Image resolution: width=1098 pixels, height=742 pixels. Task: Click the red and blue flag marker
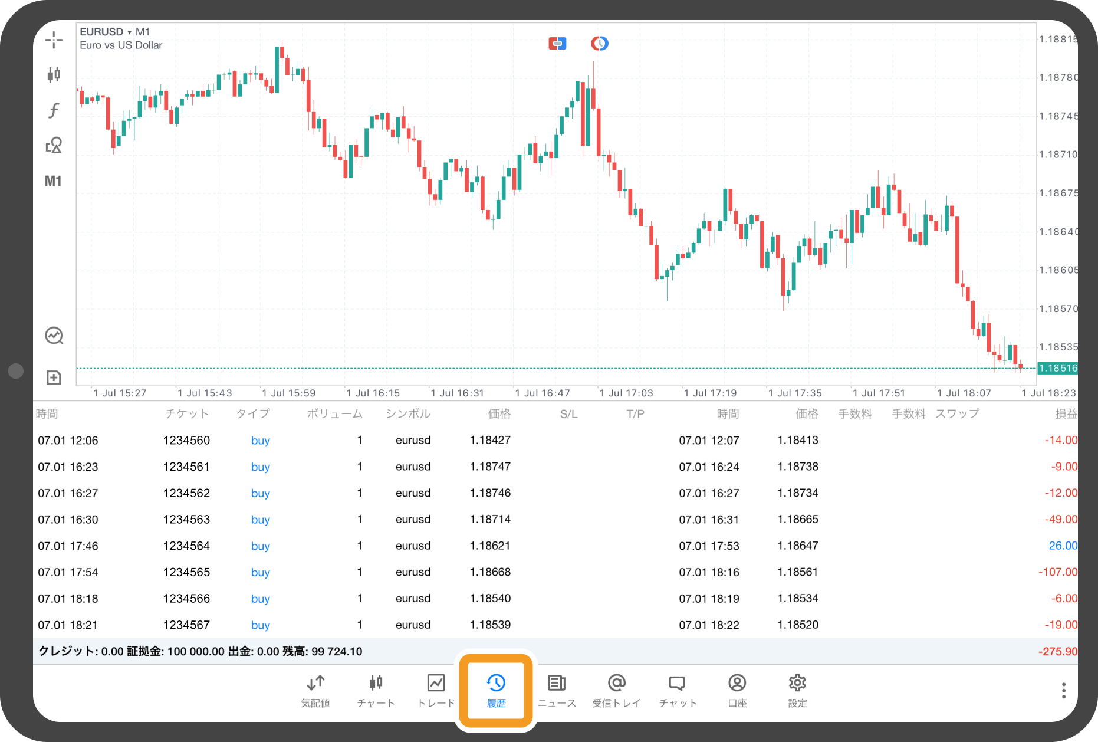pyautogui.click(x=557, y=43)
